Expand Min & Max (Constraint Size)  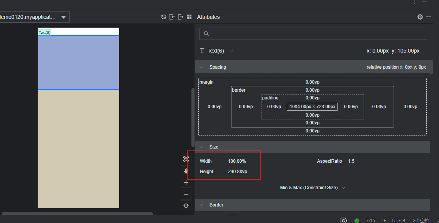click(343, 188)
